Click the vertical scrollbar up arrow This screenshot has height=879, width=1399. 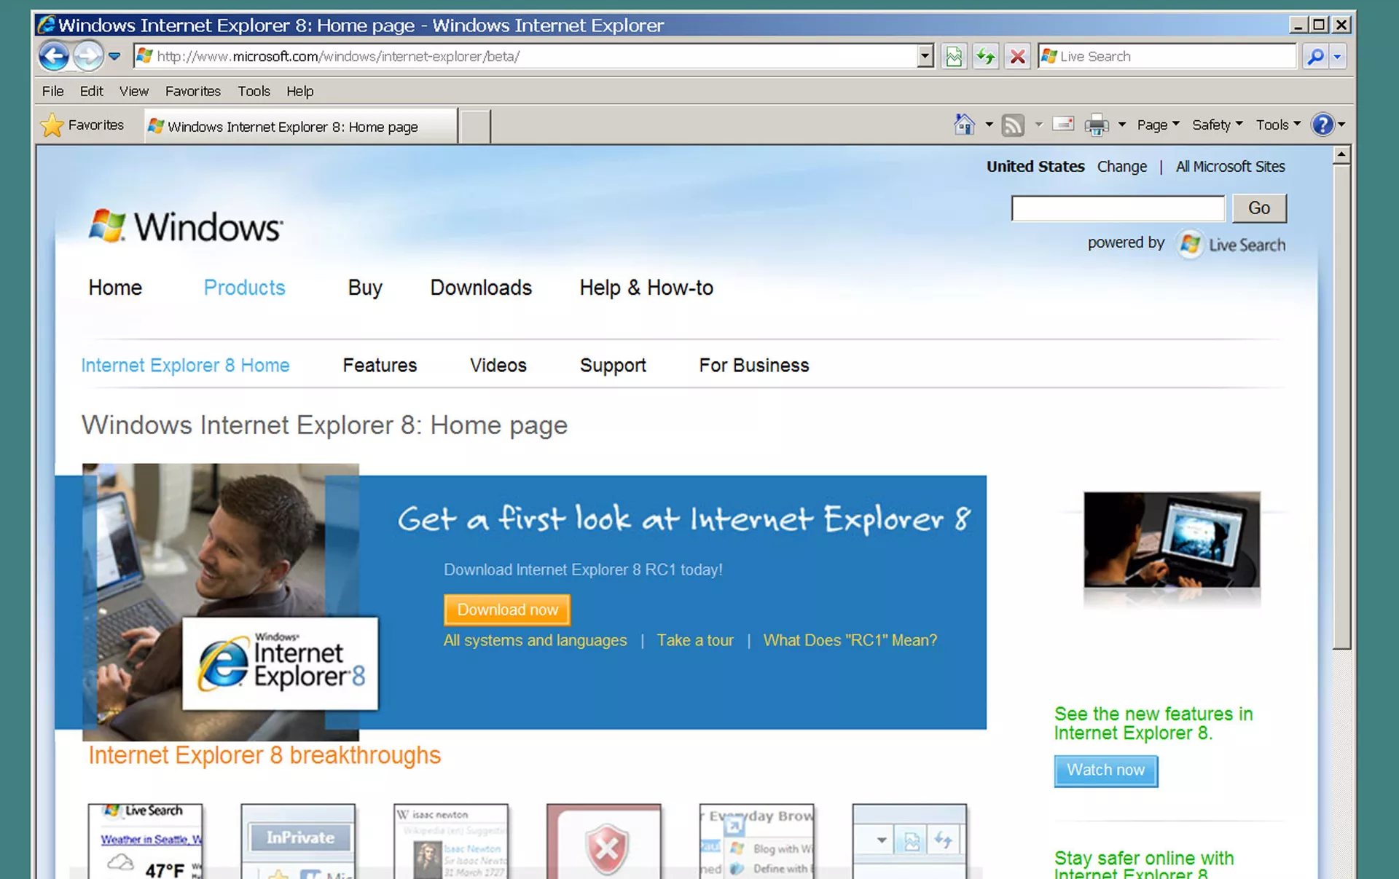point(1341,155)
